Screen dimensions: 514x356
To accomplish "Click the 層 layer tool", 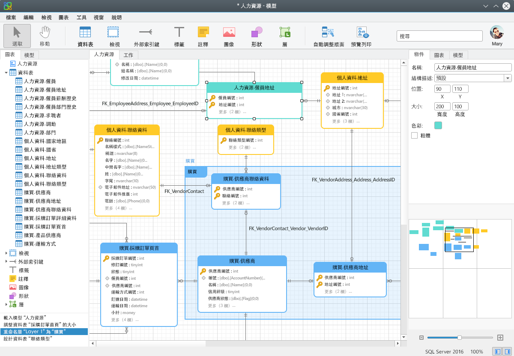I will click(x=285, y=36).
